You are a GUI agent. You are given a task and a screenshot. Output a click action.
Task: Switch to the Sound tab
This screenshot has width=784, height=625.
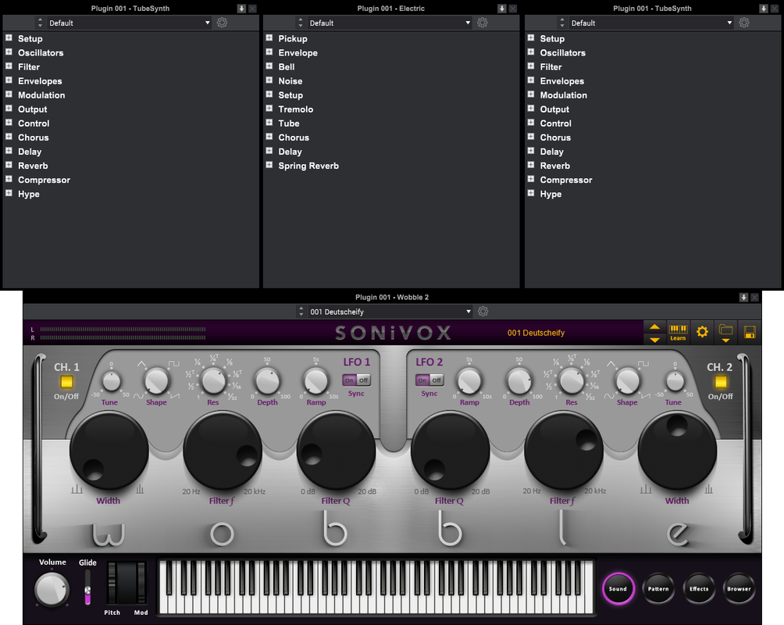point(618,588)
